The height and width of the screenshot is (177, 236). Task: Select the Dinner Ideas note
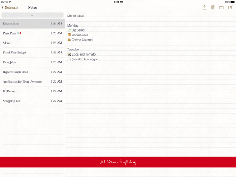pyautogui.click(x=32, y=24)
